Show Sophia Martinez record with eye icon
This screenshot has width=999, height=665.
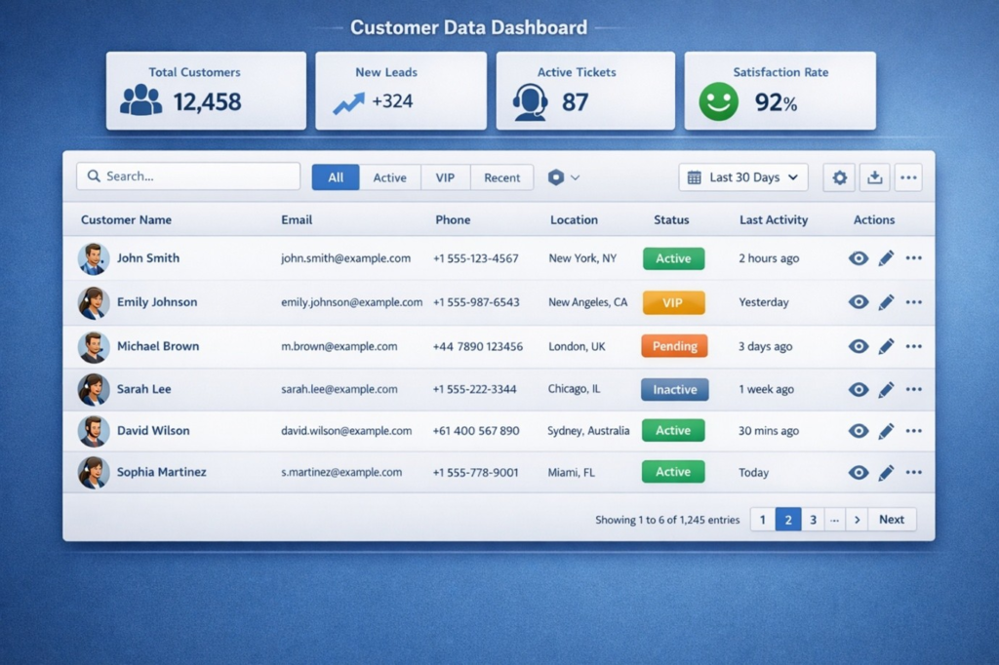point(859,472)
